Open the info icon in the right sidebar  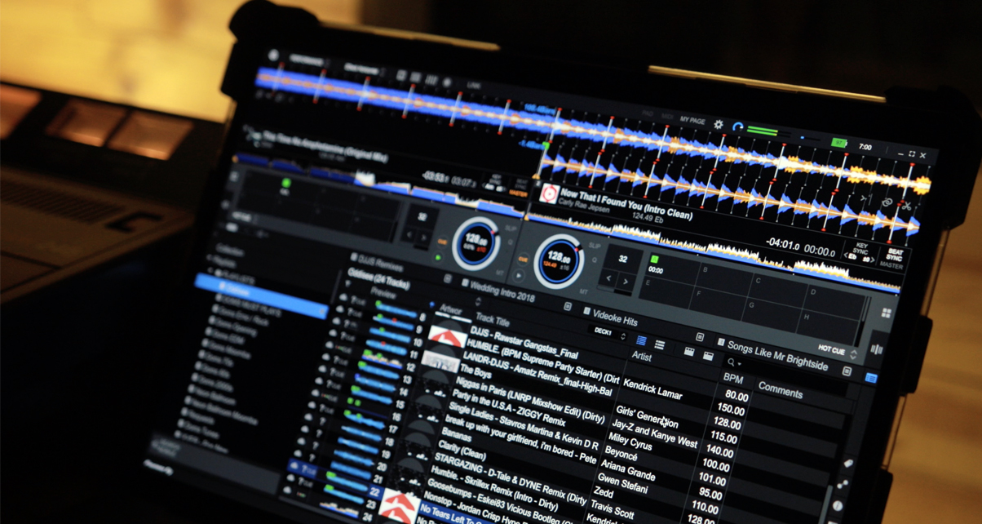(838, 506)
